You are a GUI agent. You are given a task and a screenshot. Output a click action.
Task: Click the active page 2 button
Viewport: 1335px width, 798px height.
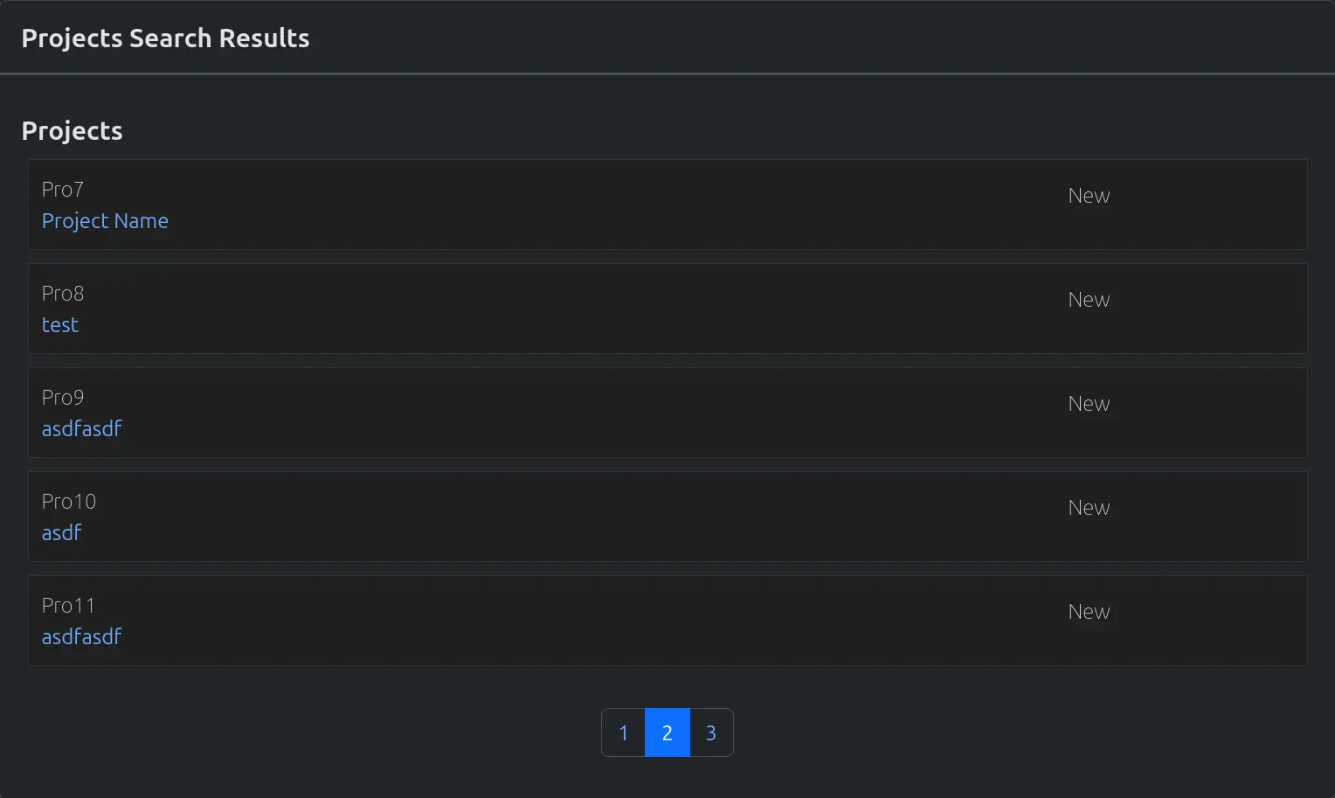pos(667,732)
